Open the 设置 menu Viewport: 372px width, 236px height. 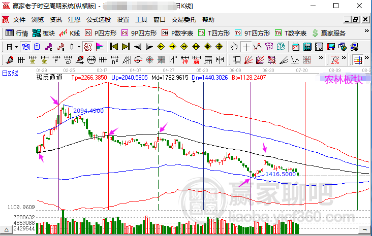point(123,20)
